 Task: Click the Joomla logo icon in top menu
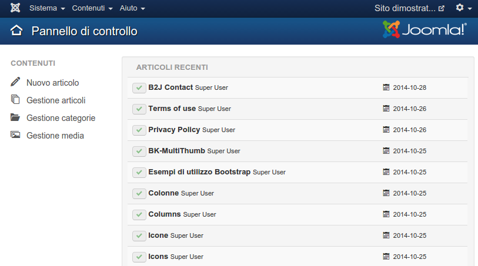click(15, 8)
